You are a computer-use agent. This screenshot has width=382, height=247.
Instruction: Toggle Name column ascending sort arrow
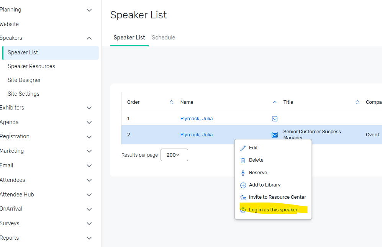(275, 102)
